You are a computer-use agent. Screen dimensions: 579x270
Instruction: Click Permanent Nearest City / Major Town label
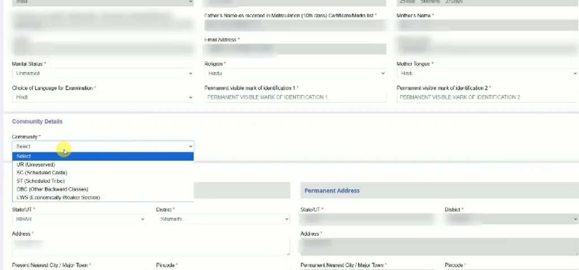342,265
